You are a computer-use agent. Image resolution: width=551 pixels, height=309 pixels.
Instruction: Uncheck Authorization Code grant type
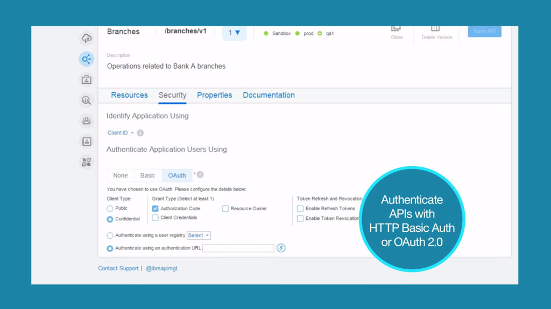155,209
